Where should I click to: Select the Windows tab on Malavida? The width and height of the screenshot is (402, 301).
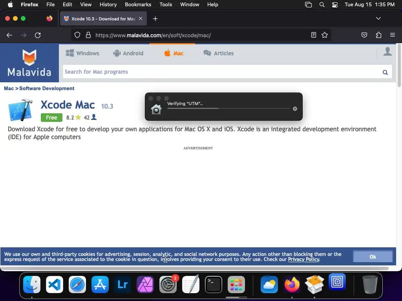82,53
